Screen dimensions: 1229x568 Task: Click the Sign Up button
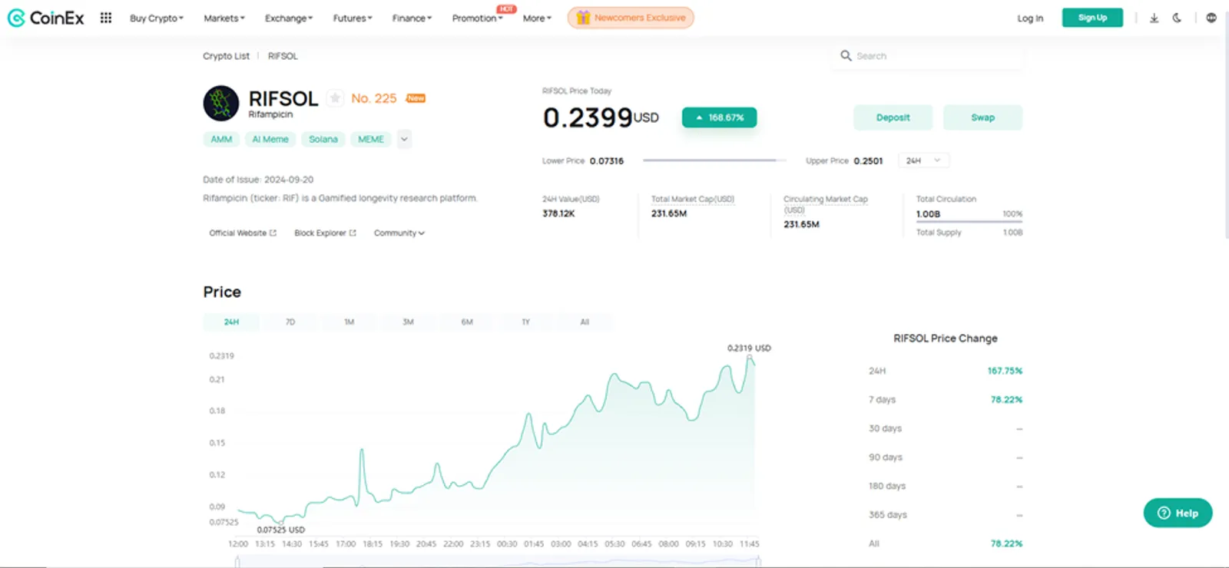coord(1092,18)
